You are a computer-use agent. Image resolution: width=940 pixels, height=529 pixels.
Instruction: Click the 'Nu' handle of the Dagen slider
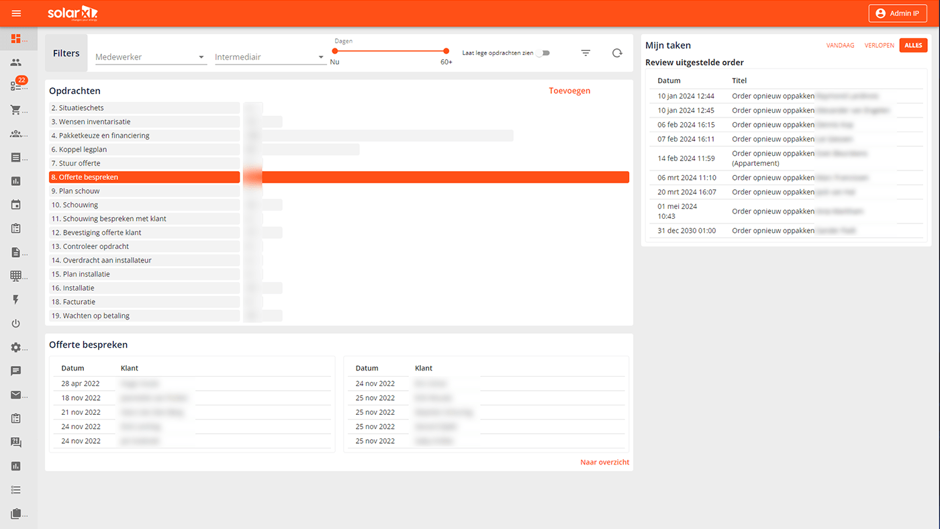[x=335, y=51]
